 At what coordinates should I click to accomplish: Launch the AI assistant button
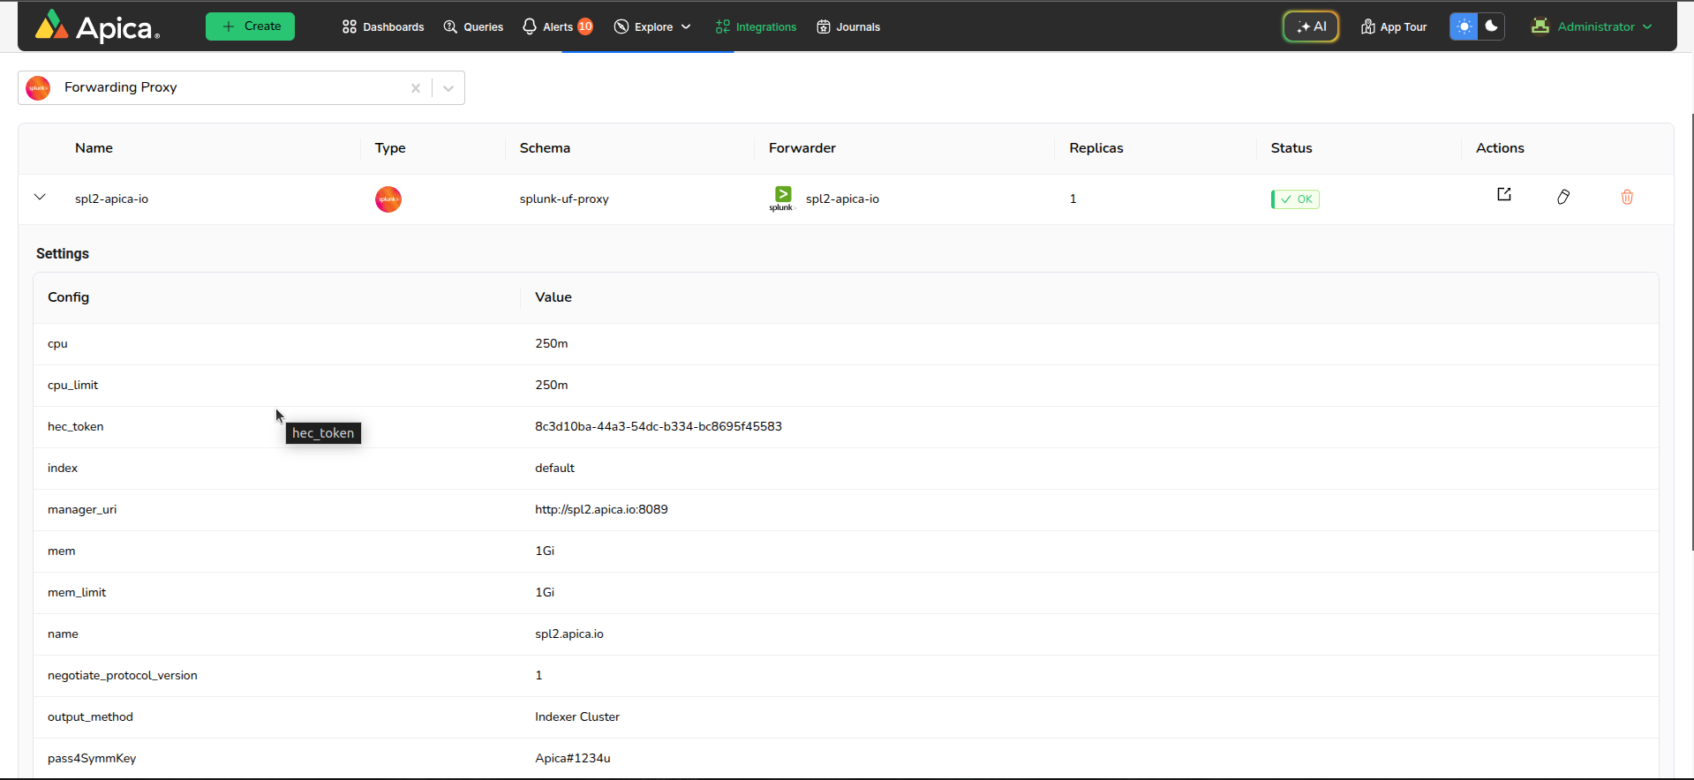click(1311, 26)
